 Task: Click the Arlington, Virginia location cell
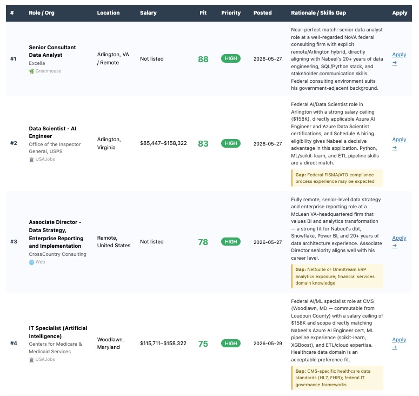pos(109,143)
